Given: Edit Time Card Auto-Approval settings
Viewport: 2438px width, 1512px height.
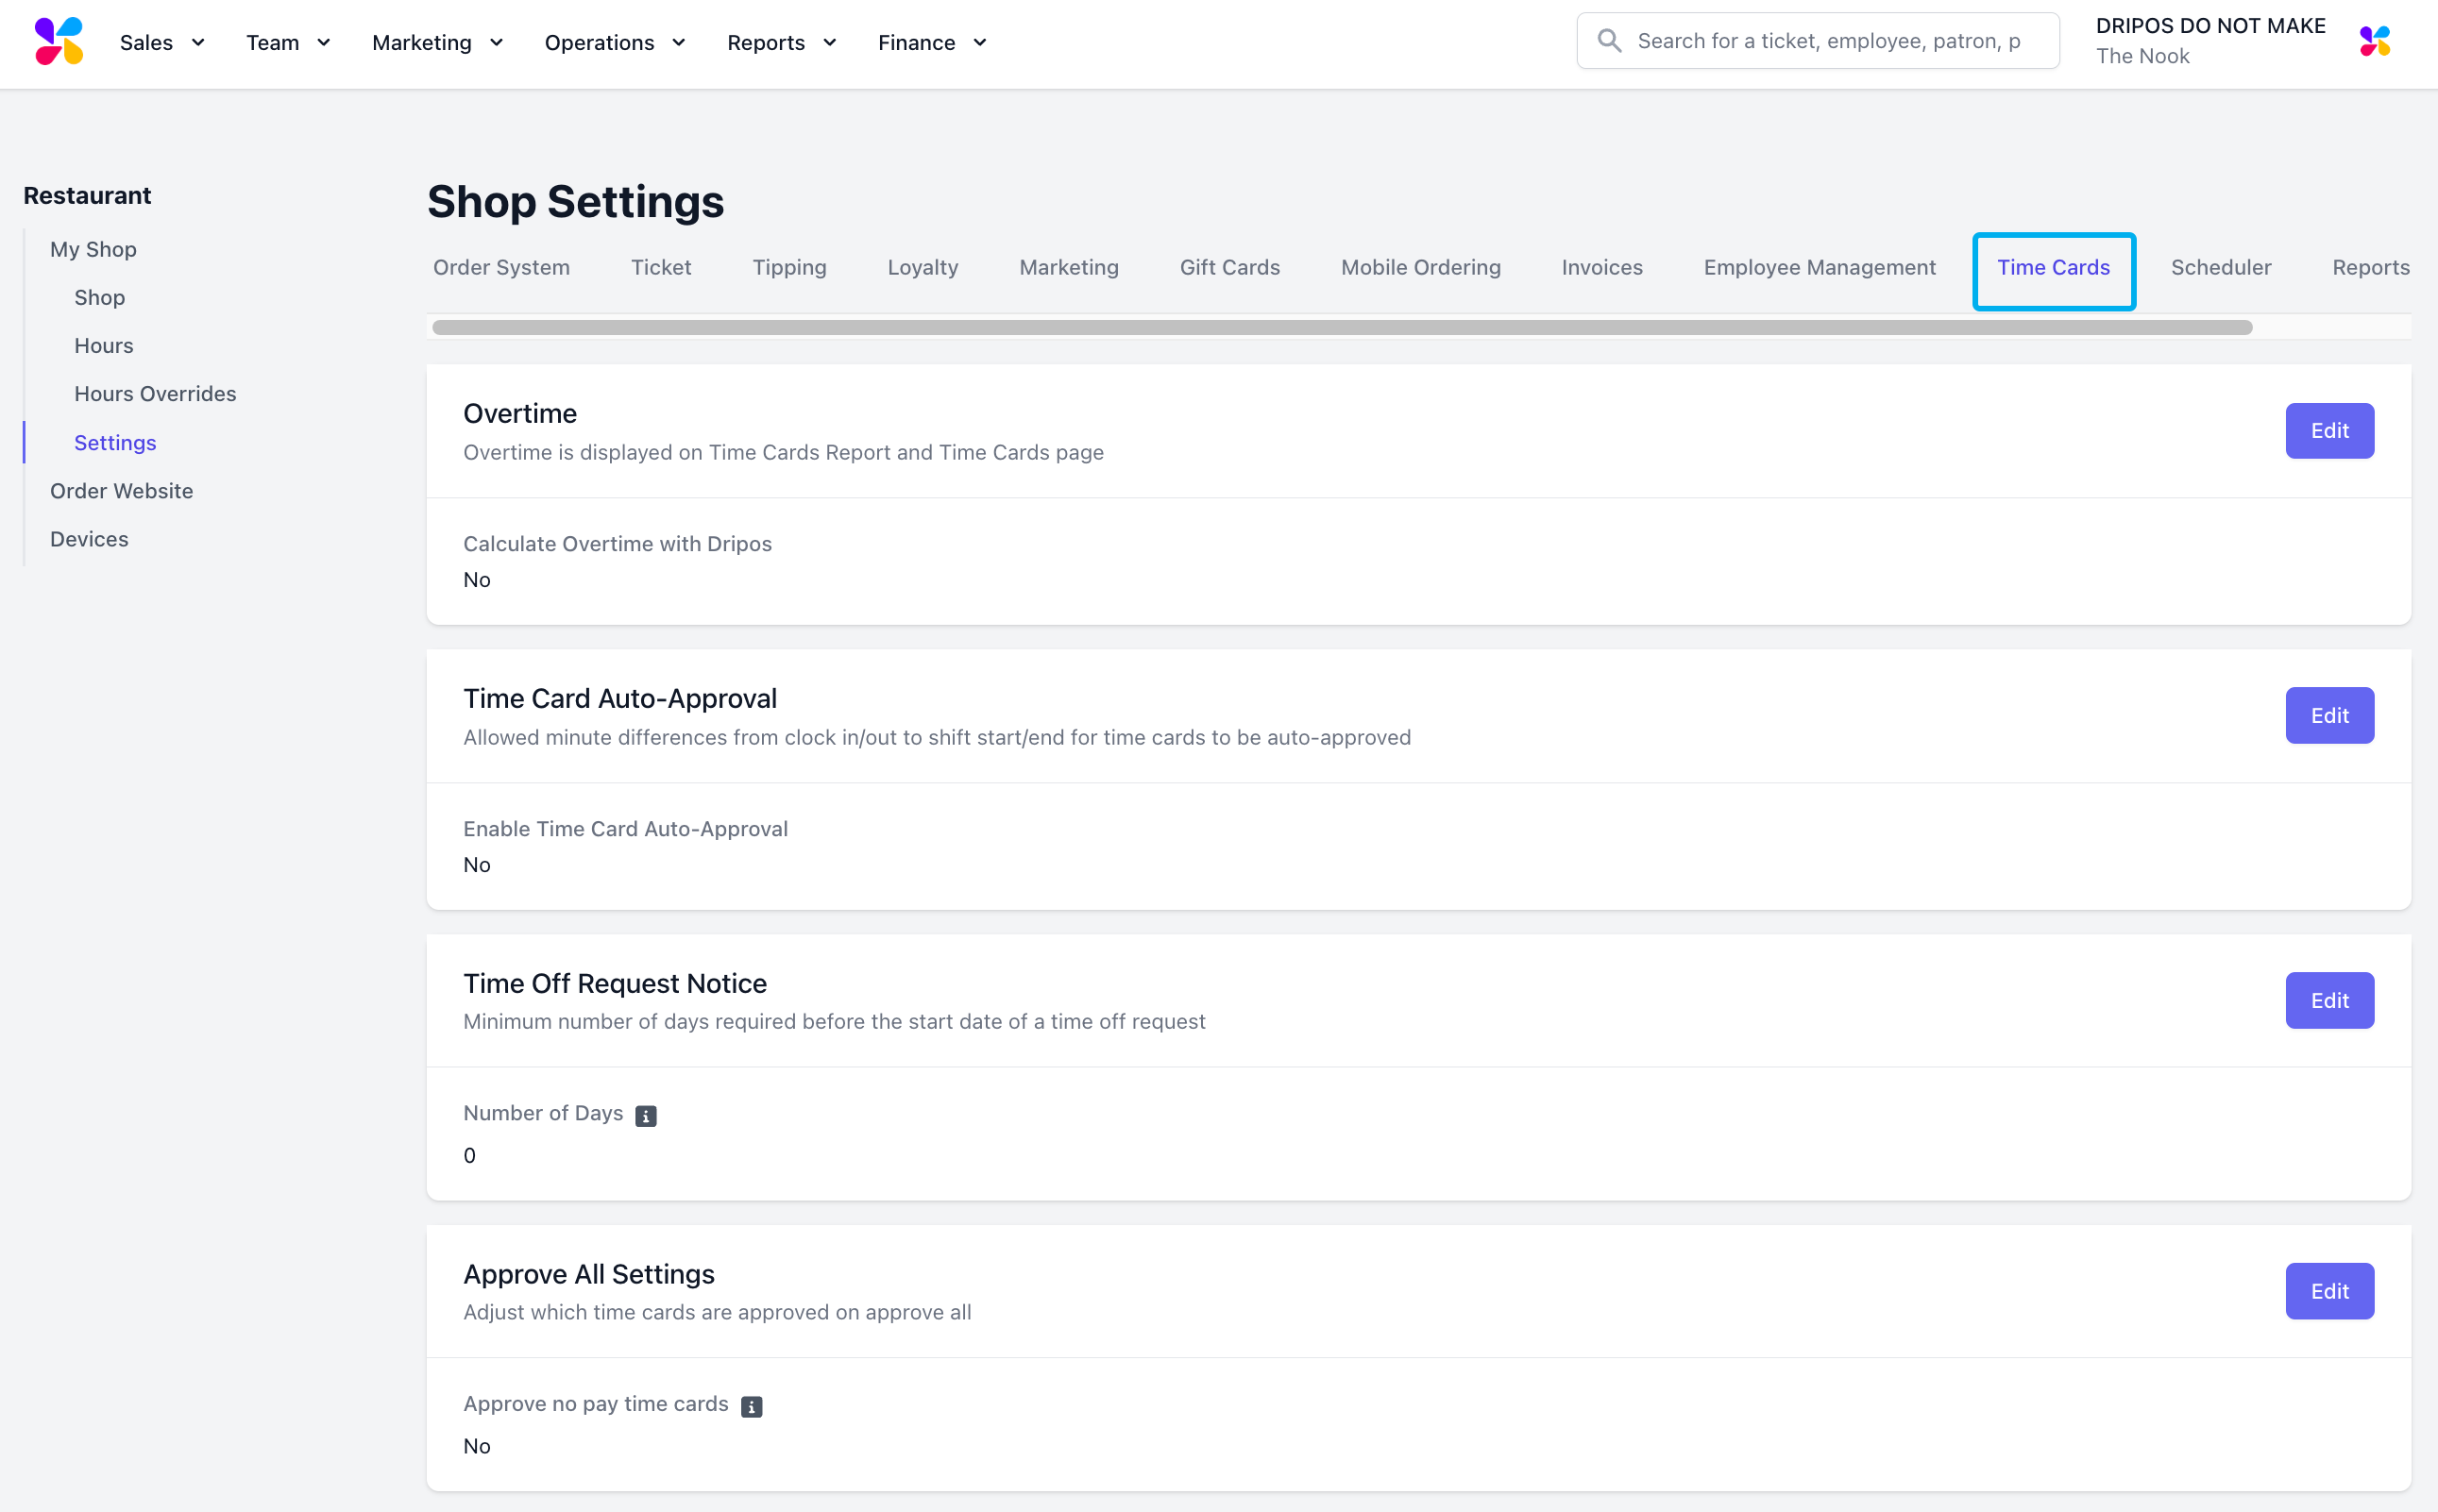Looking at the screenshot, I should (2328, 716).
